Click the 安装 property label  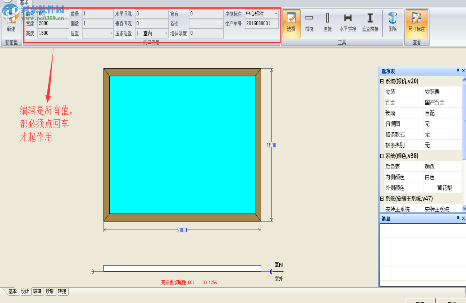tap(390, 92)
